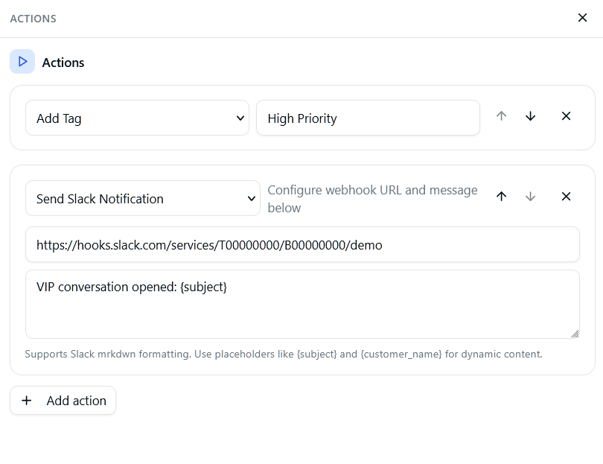Move the Add Tag action up
The image size is (603, 464).
pos(501,116)
